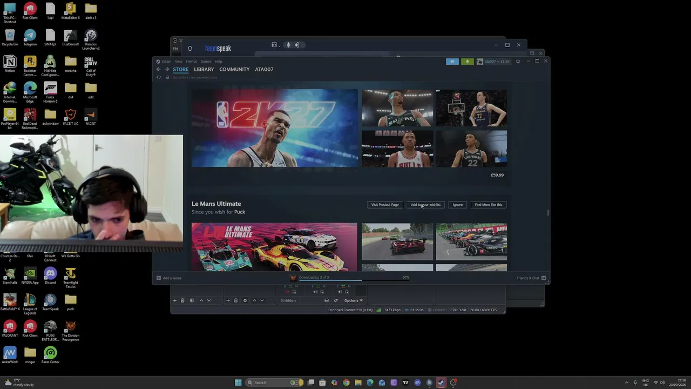The width and height of the screenshot is (691, 389).
Task: Open Steam announcements megaphone button
Action: [x=452, y=62]
